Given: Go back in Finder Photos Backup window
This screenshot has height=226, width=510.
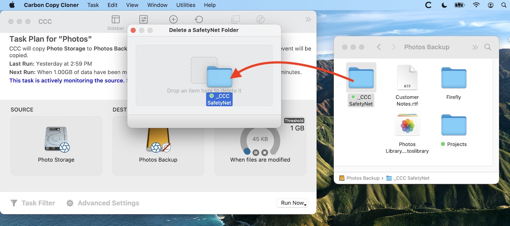Looking at the screenshot, I should point(379,47).
